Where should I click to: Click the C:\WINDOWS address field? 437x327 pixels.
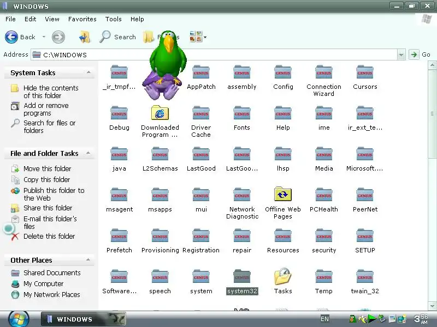click(x=215, y=55)
